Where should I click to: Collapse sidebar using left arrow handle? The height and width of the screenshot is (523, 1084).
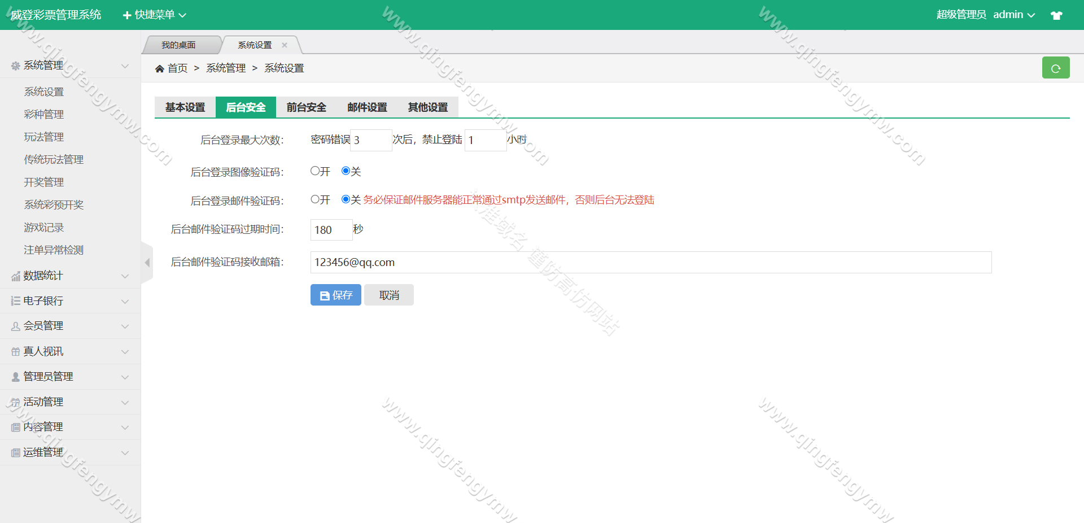pos(147,263)
